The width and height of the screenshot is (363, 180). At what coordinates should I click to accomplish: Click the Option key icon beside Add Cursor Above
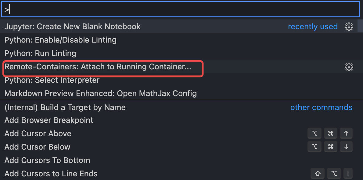point(314,133)
